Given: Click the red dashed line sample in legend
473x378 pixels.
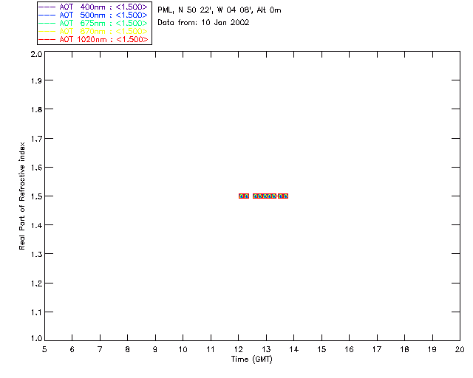Looking at the screenshot, I should coord(47,39).
